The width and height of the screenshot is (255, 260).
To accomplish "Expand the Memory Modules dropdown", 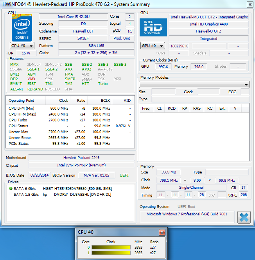I will click(194, 85).
